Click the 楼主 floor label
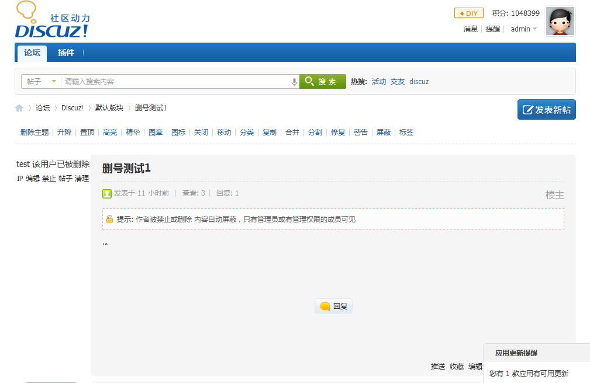The height and width of the screenshot is (383, 590). pos(555,194)
